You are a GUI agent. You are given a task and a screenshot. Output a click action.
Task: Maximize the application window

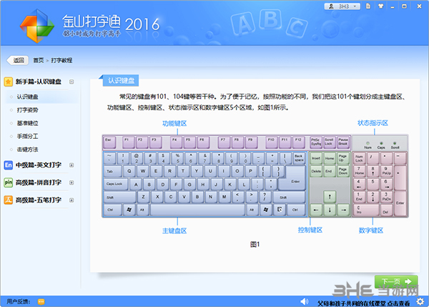click(x=404, y=6)
